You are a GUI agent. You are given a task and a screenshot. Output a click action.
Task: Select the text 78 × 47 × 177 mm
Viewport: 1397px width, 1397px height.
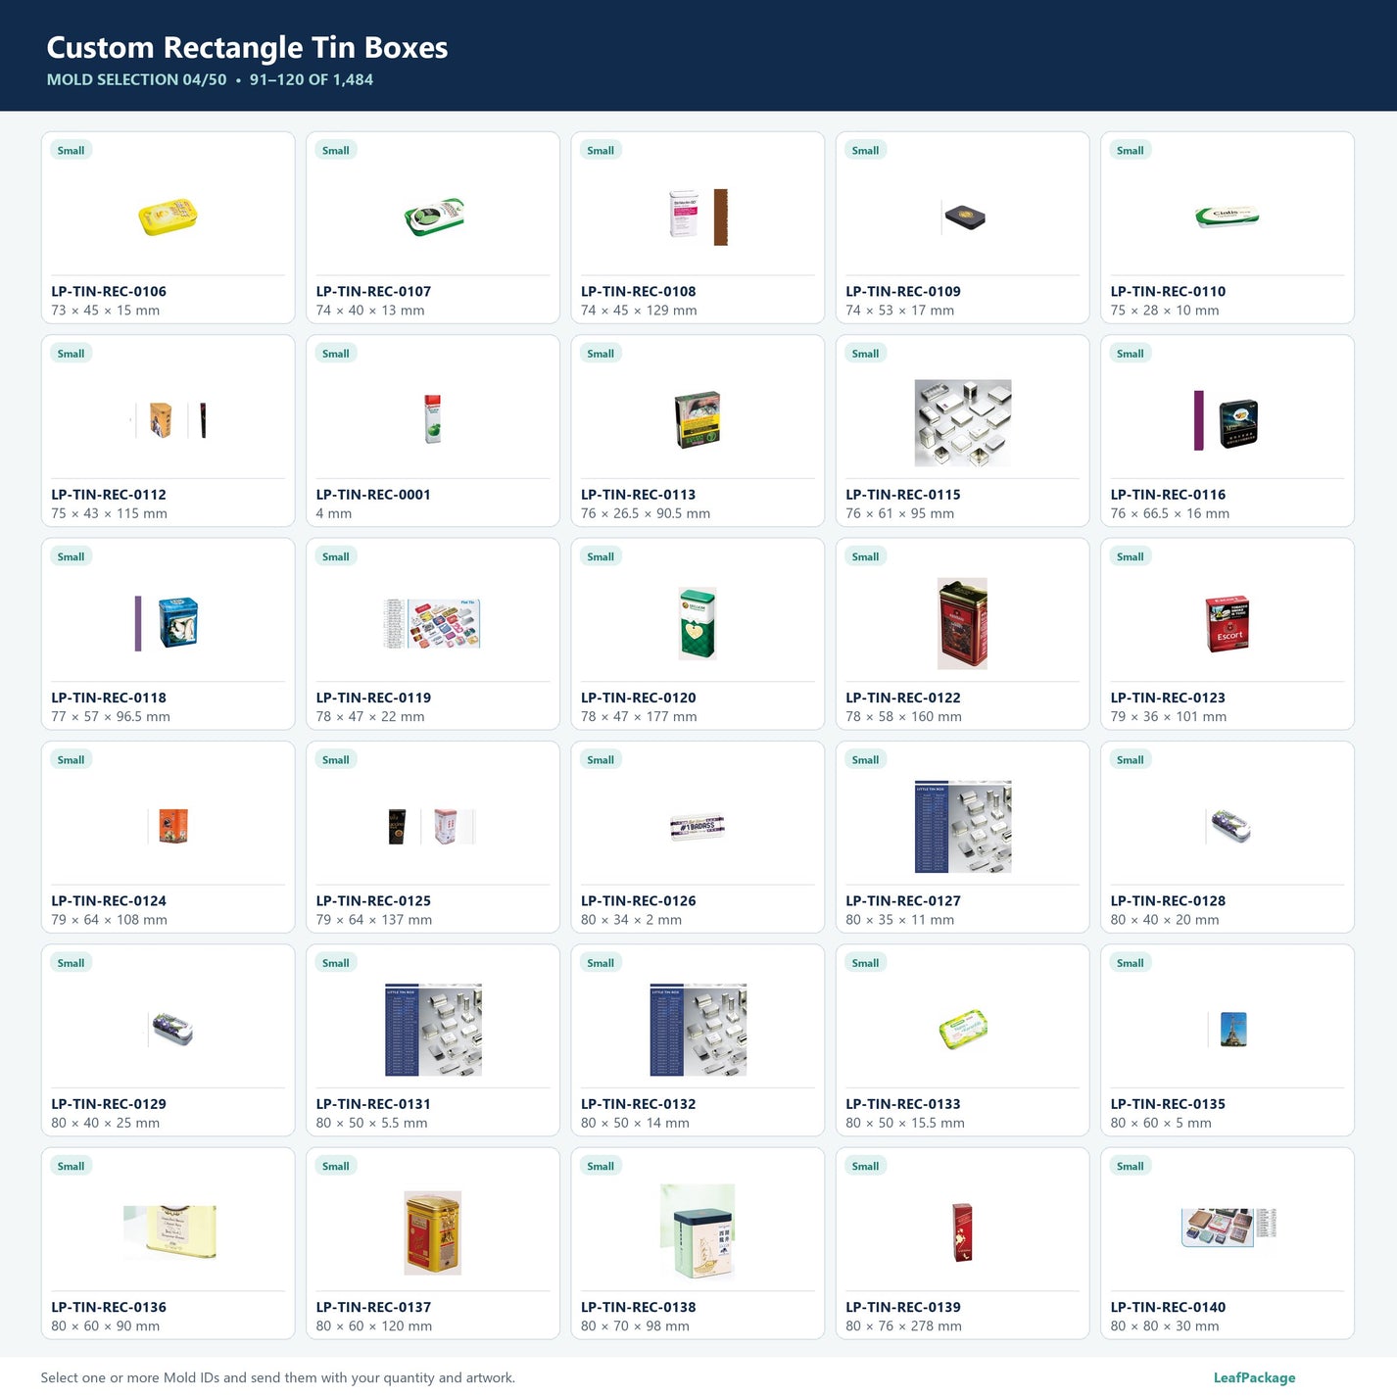639,716
